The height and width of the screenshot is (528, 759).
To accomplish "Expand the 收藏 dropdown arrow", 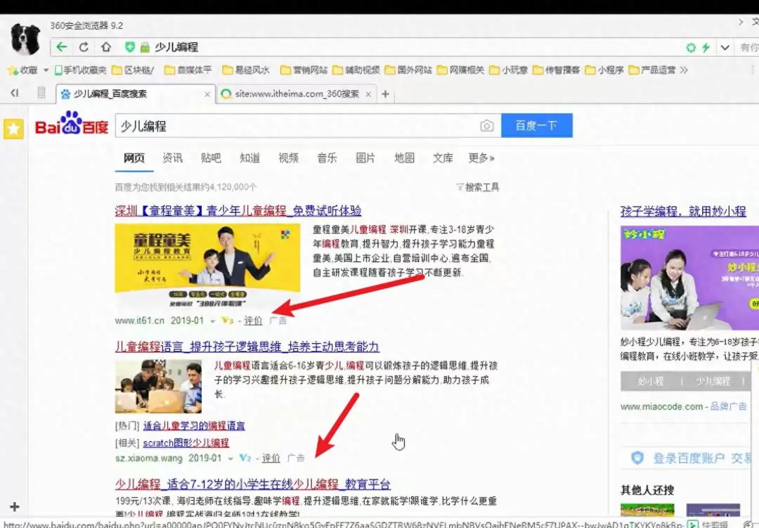I will pos(46,70).
